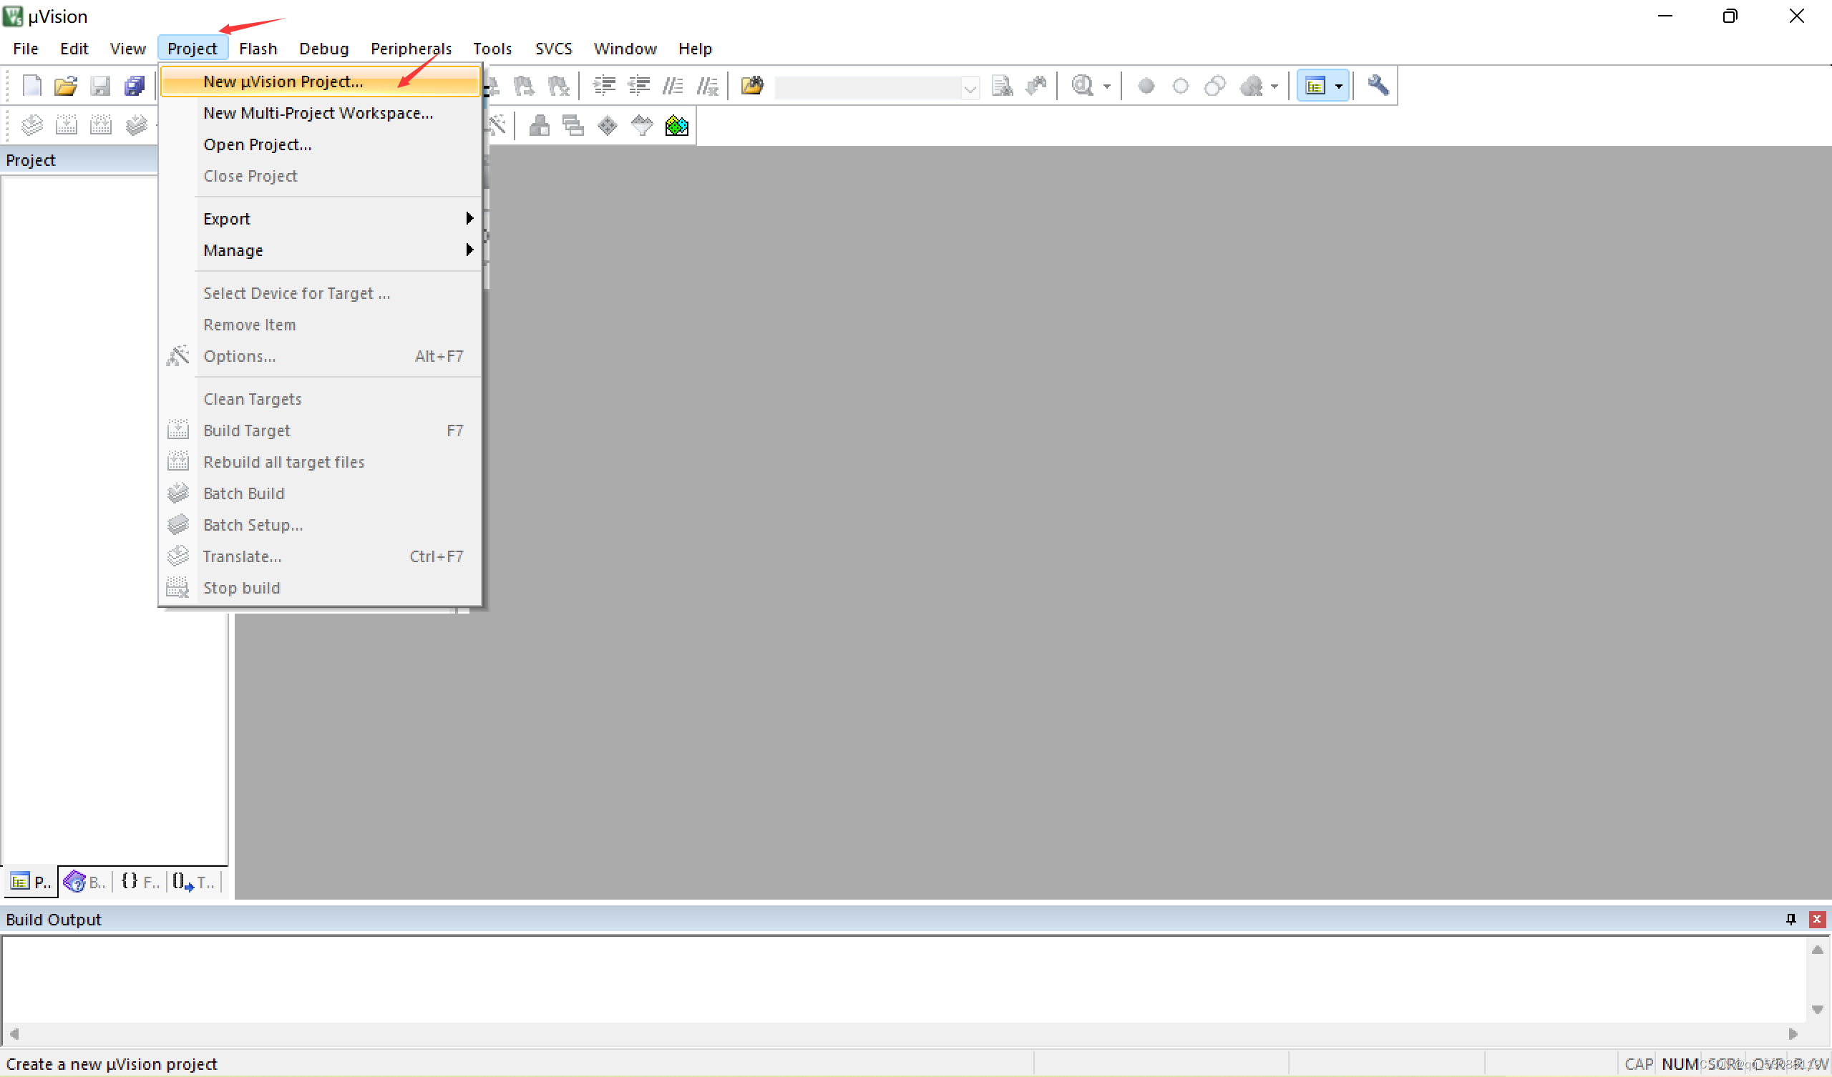
Task: Click the Save All icon
Action: [x=135, y=86]
